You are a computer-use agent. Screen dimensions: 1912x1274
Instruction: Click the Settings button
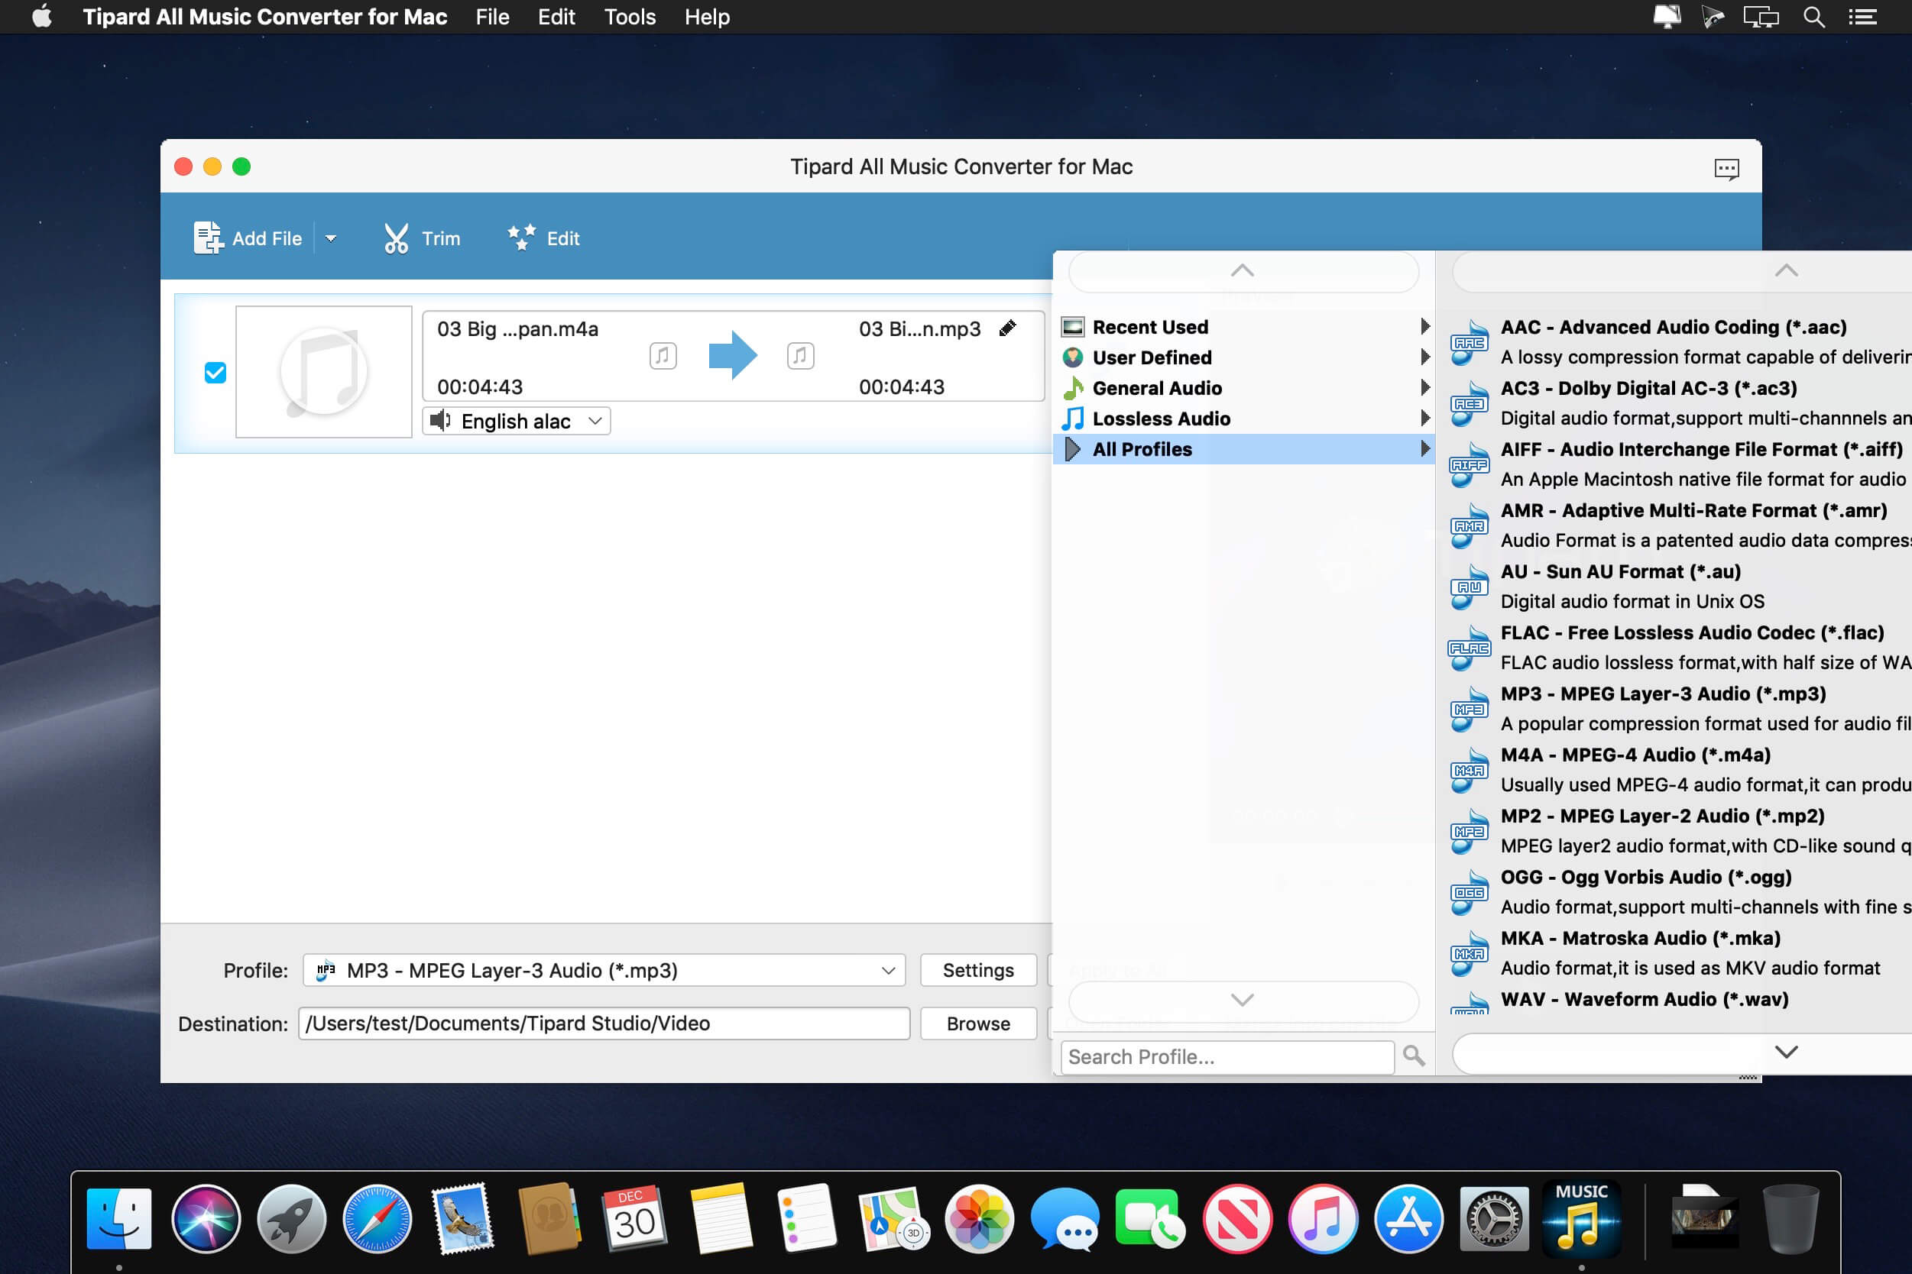point(978,970)
